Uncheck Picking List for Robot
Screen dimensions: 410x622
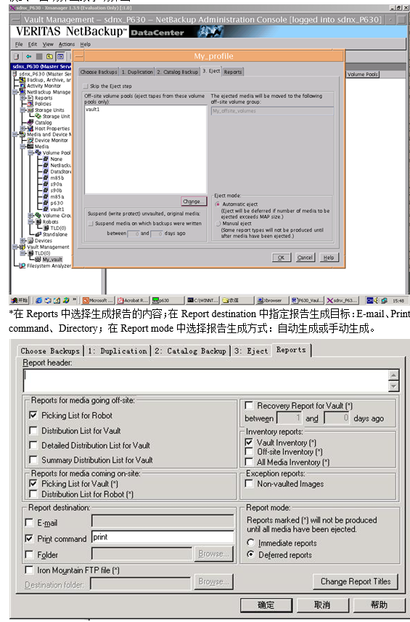click(x=33, y=415)
